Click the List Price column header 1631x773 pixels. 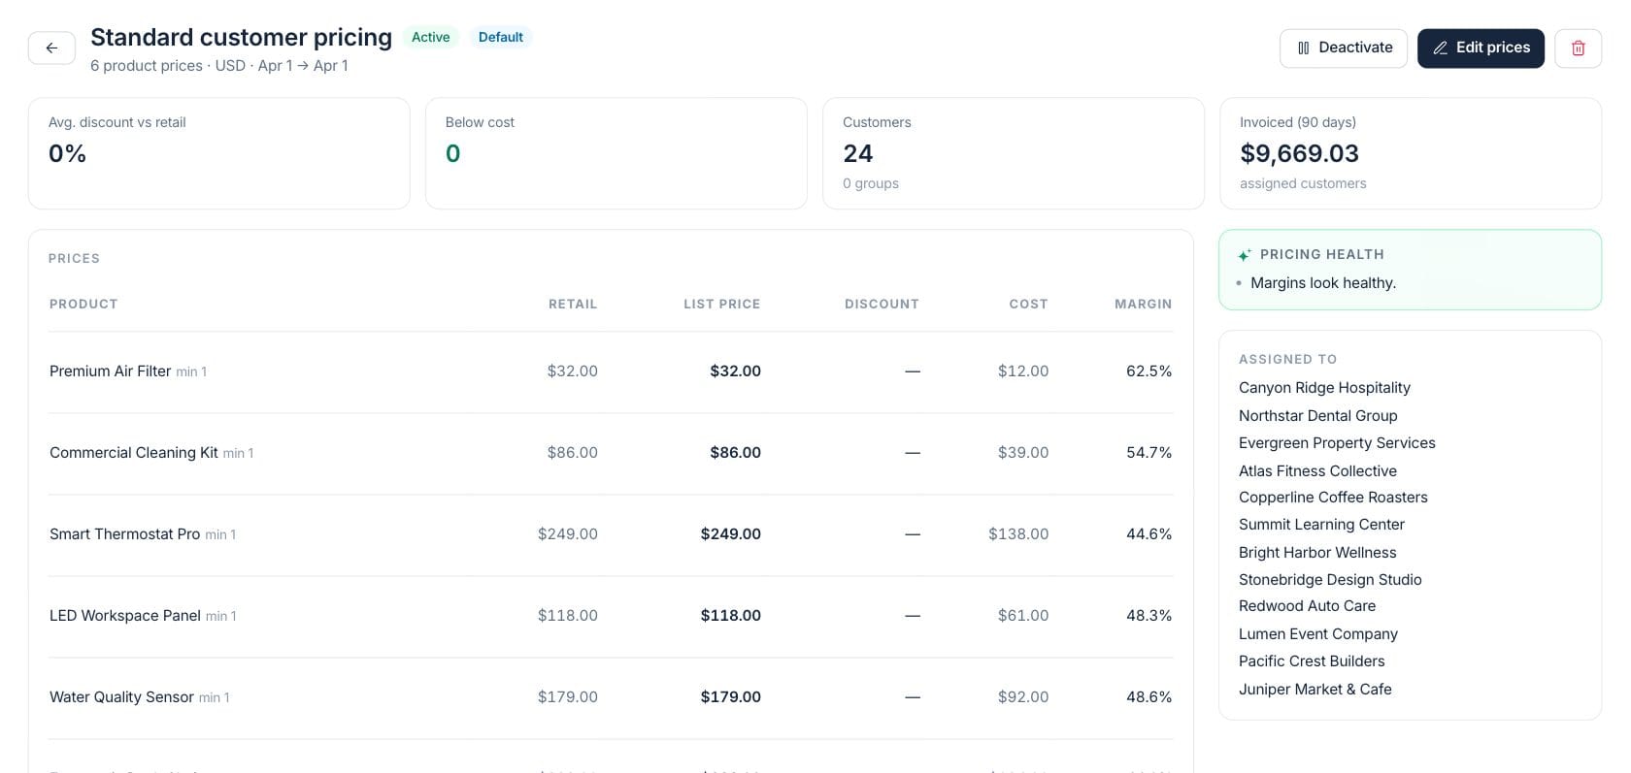(721, 305)
